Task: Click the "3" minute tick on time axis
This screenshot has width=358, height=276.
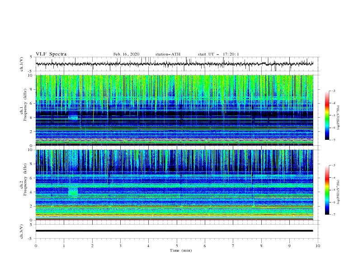Action: pos(120,246)
